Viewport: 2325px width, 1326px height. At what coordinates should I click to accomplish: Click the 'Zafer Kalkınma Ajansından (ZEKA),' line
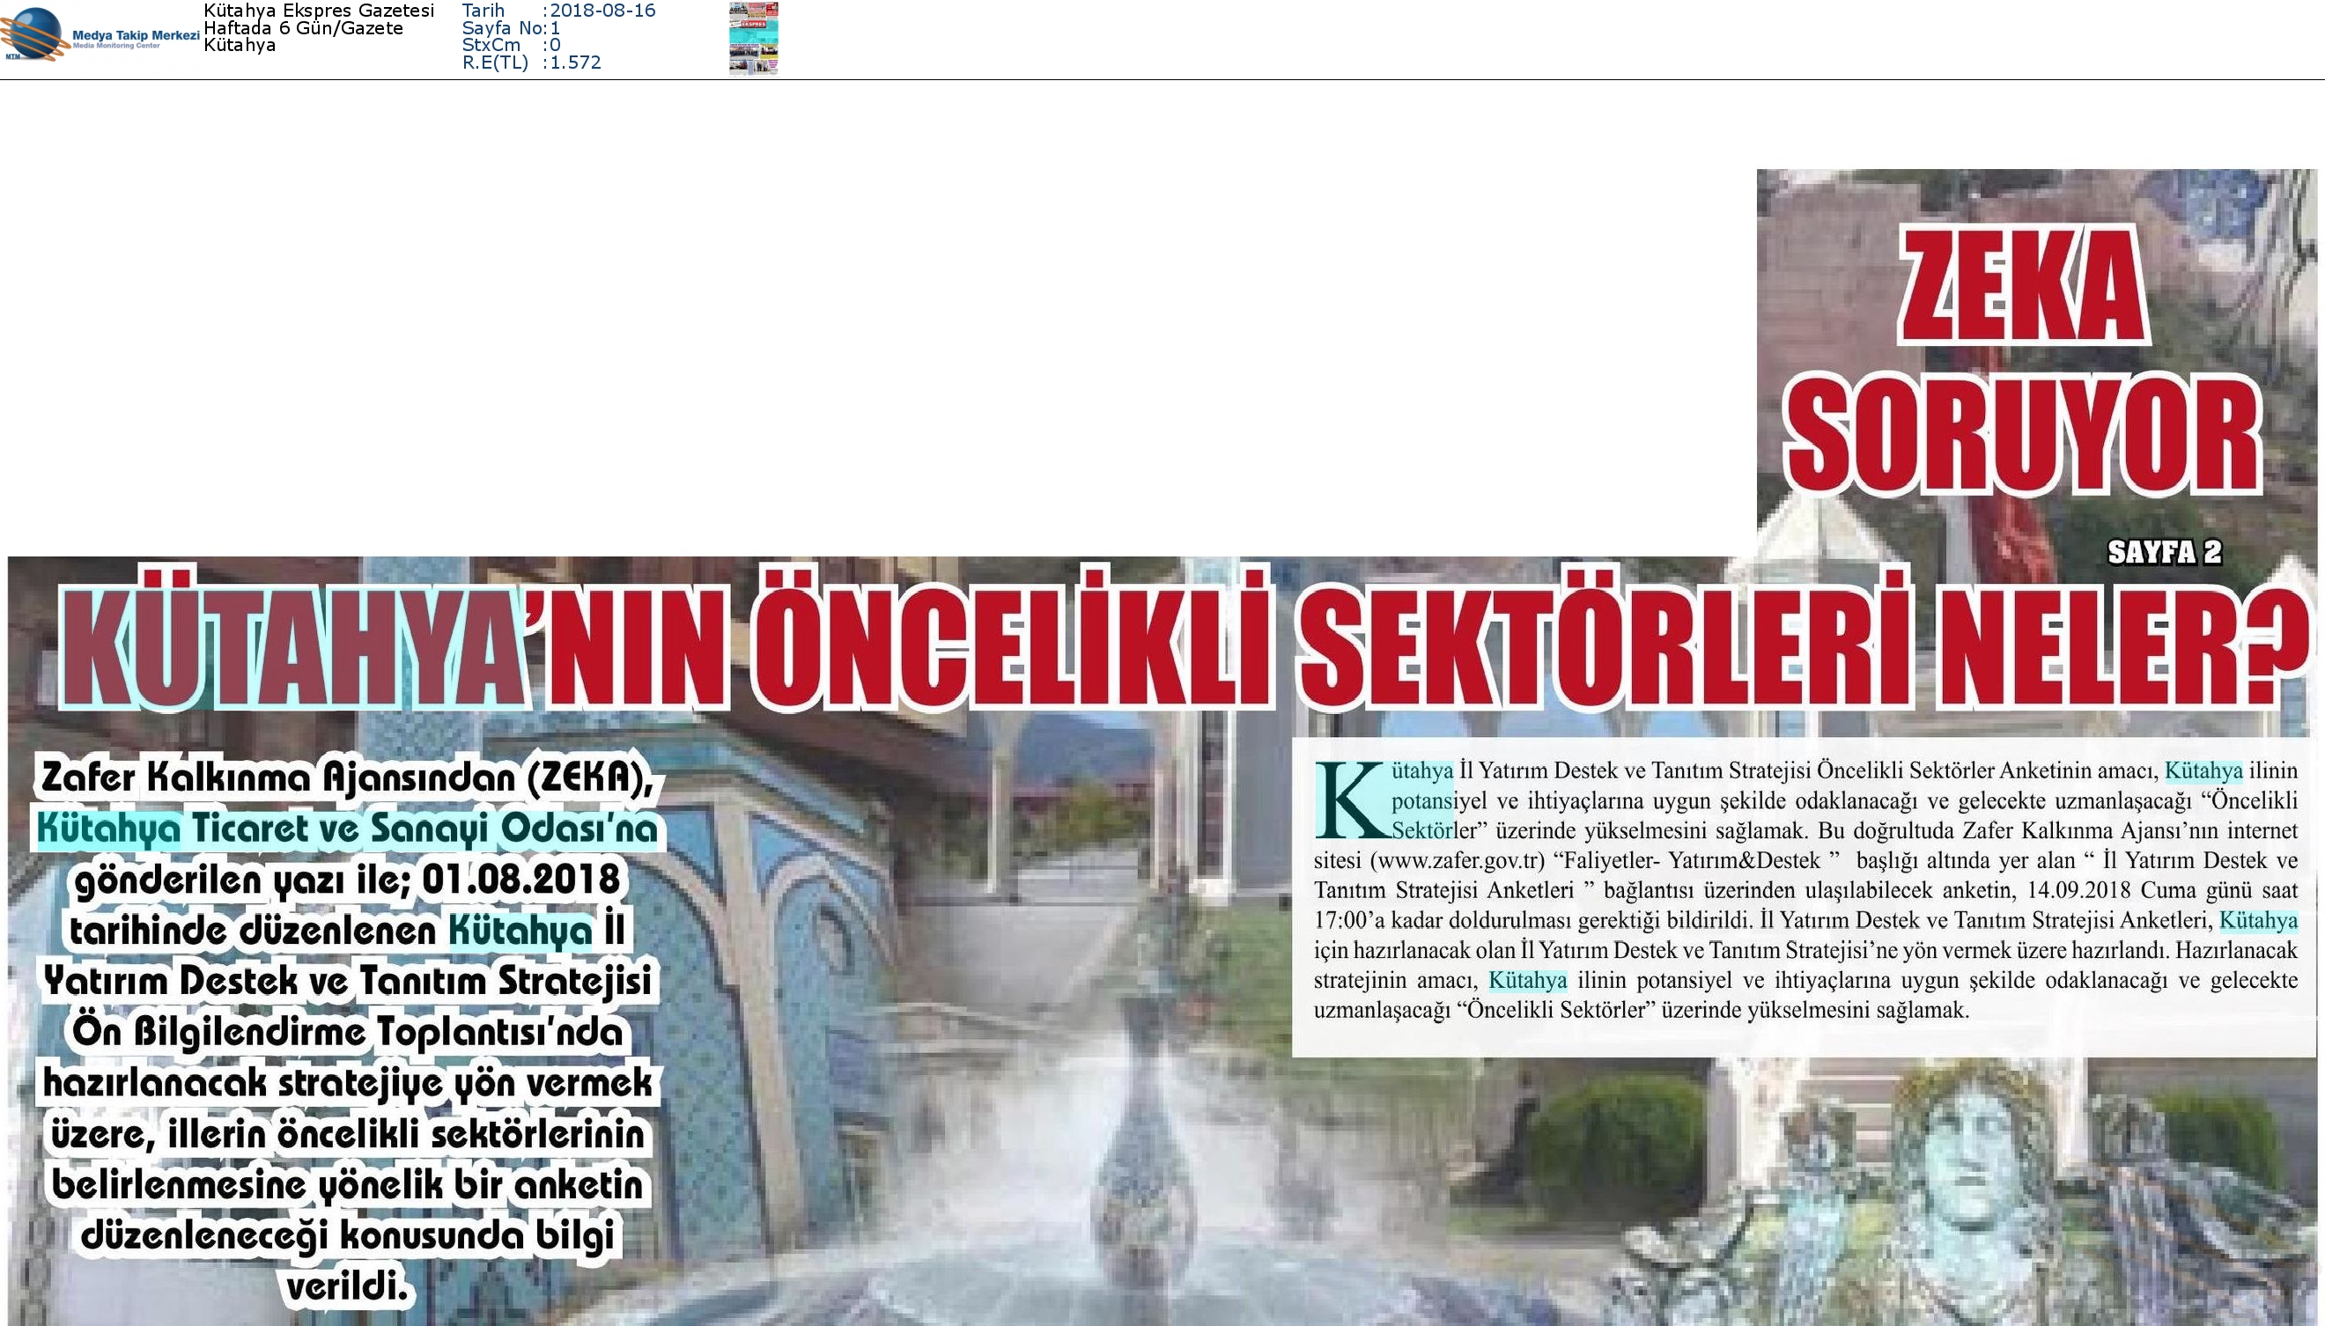pyautogui.click(x=348, y=777)
